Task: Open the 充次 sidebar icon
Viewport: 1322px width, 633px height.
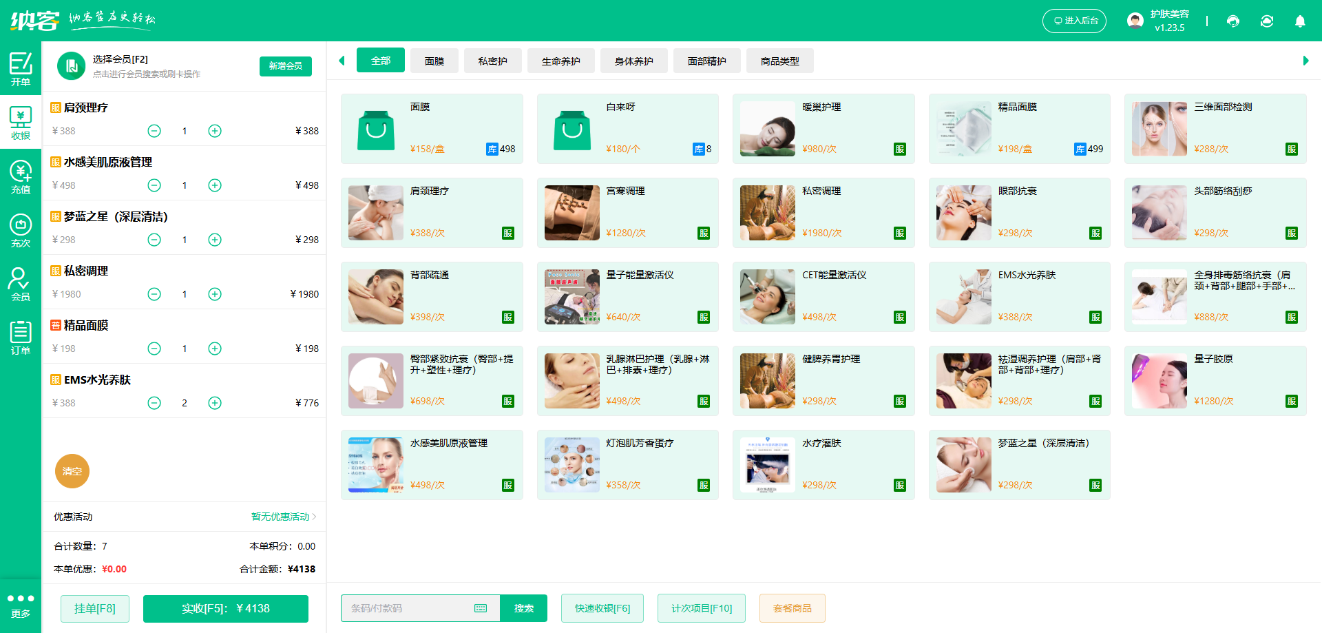Action: (21, 231)
